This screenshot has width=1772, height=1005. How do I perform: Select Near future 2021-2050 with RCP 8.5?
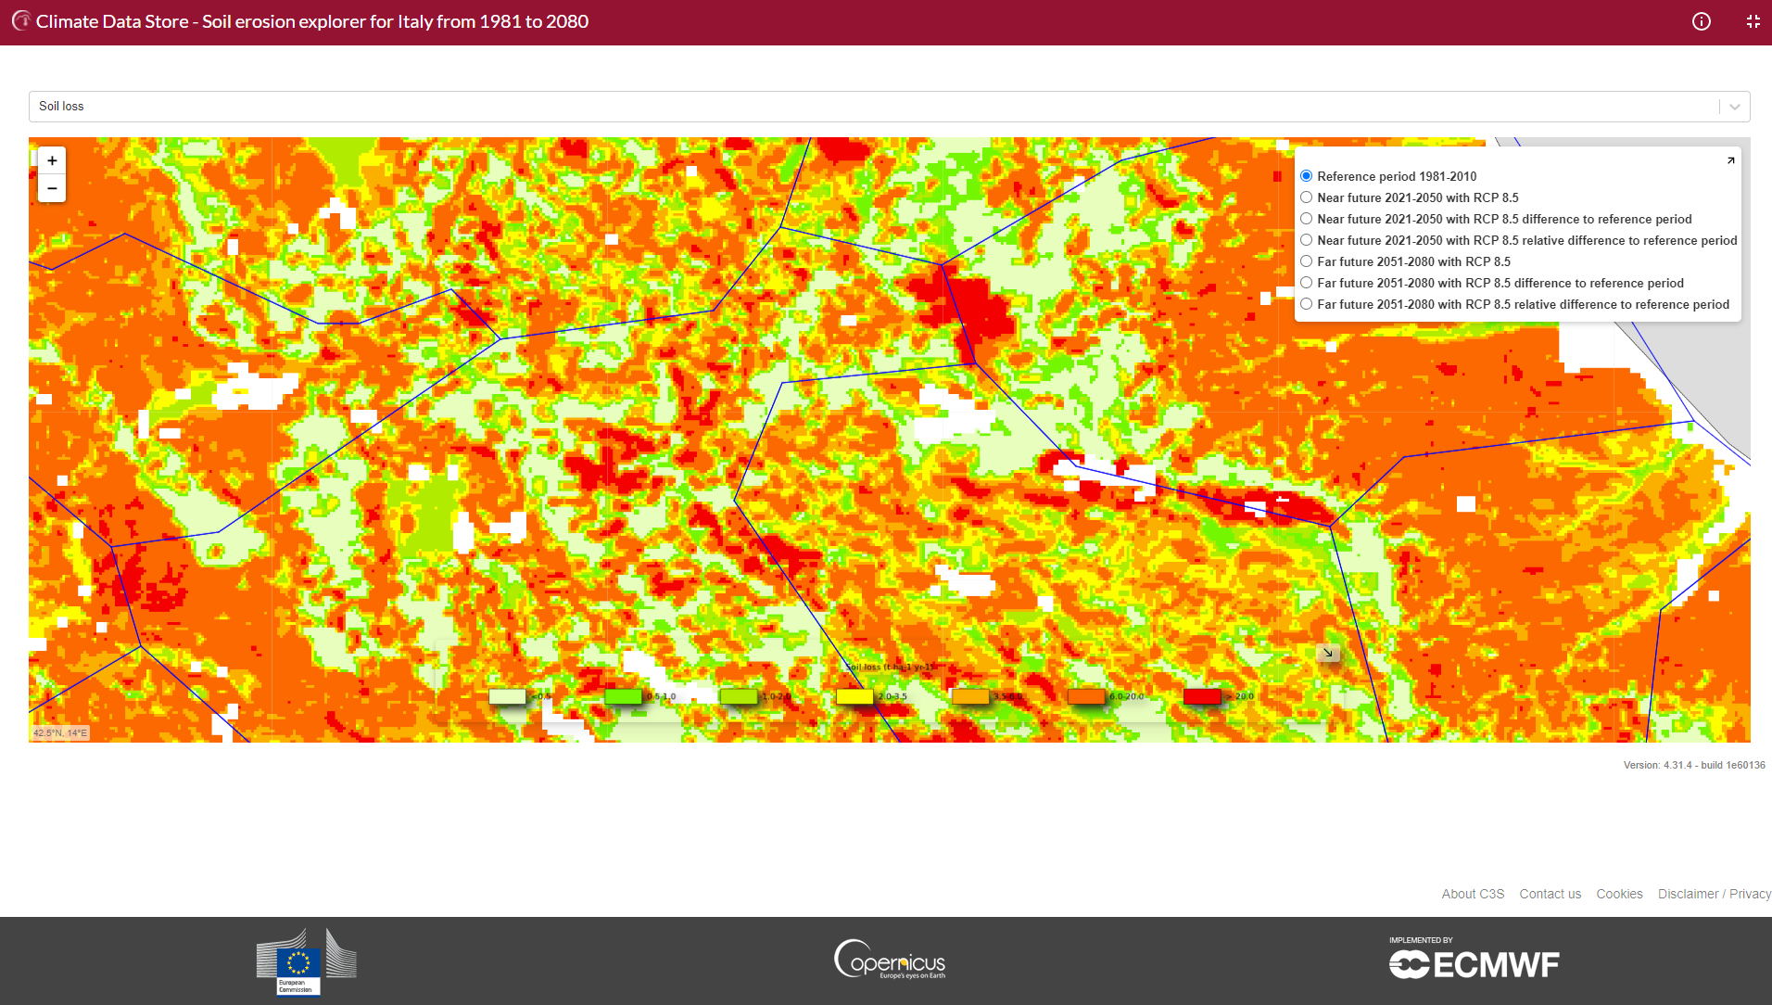[x=1307, y=197]
